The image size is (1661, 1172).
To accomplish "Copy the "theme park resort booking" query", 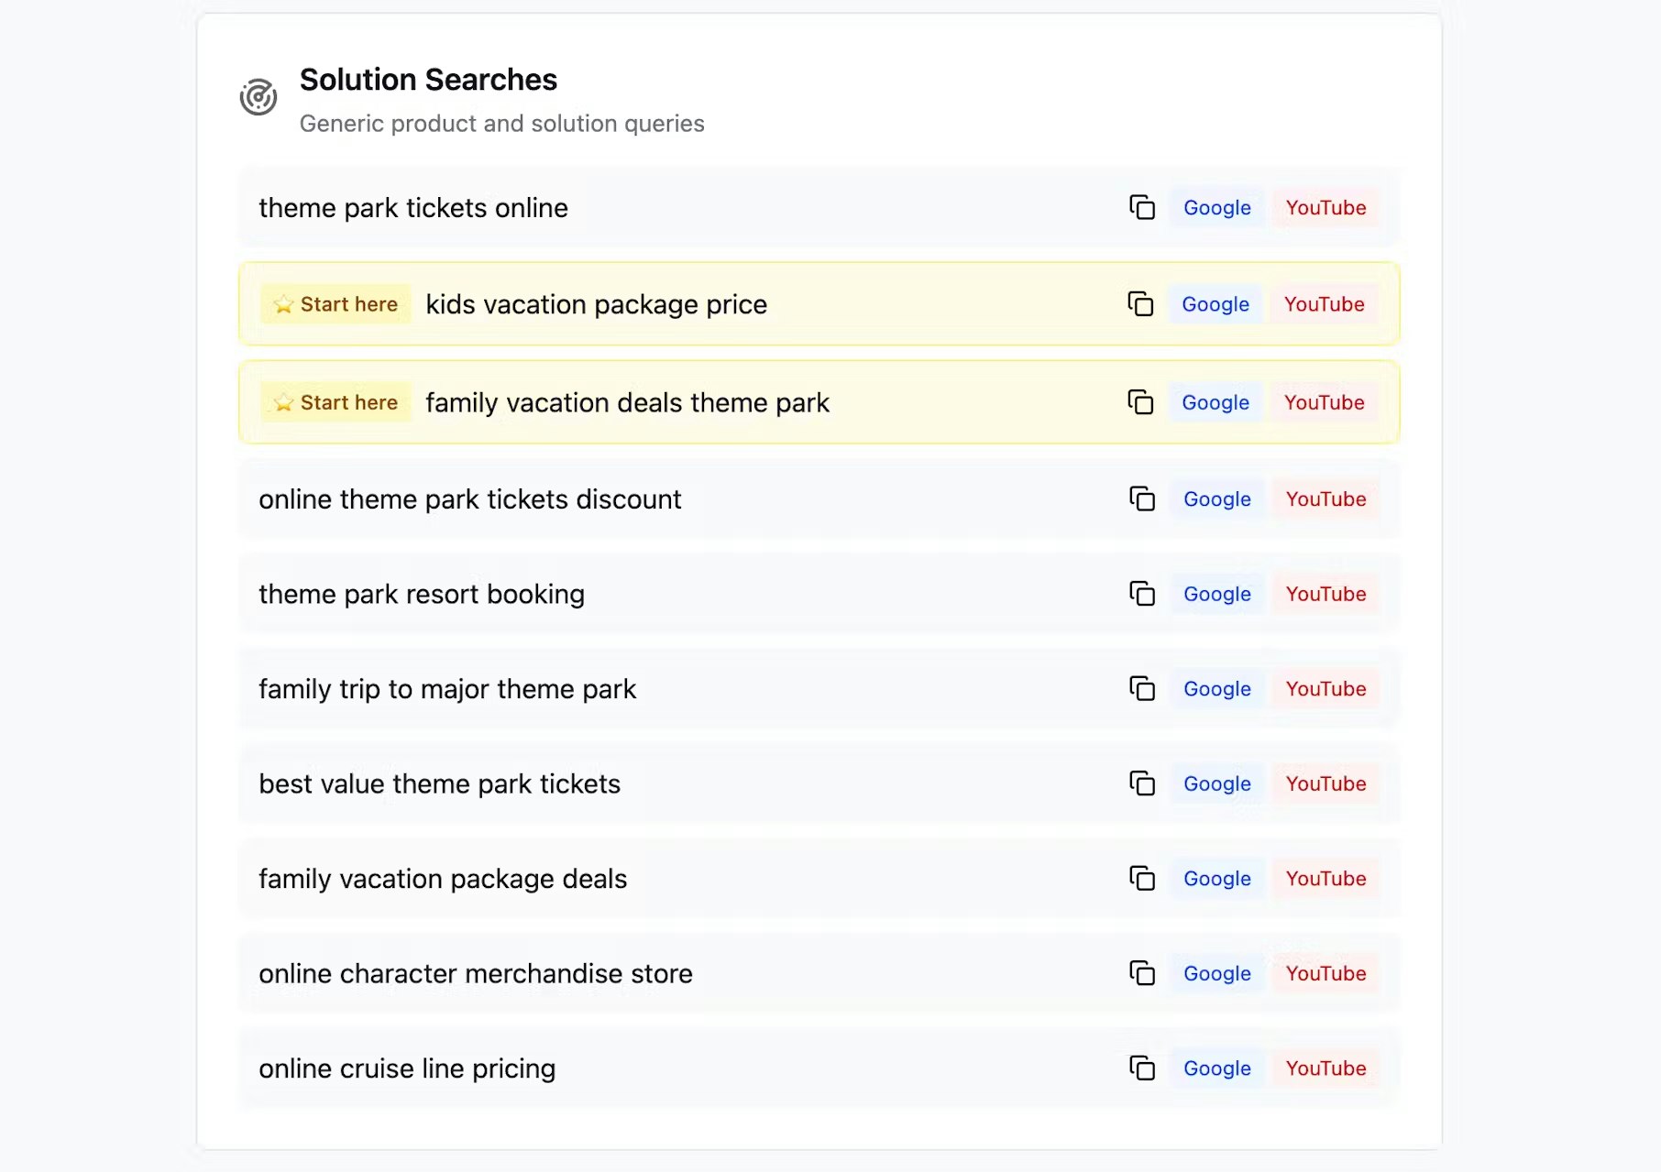I will click(1142, 594).
